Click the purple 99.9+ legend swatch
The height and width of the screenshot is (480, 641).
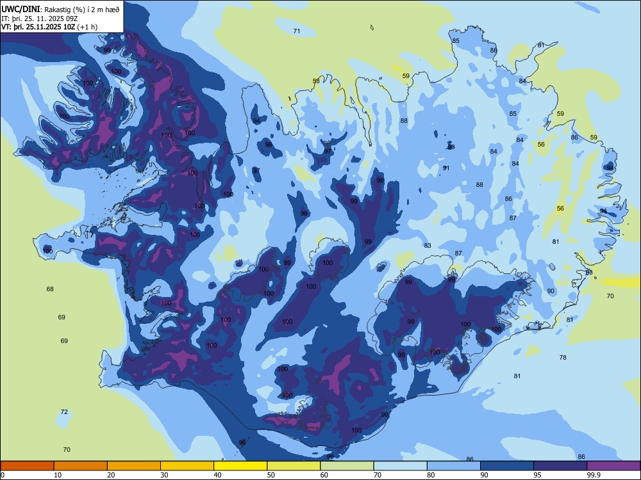pyautogui.click(x=613, y=466)
